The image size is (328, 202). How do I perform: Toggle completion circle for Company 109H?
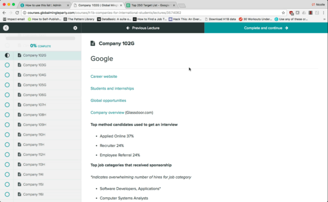click(7, 125)
